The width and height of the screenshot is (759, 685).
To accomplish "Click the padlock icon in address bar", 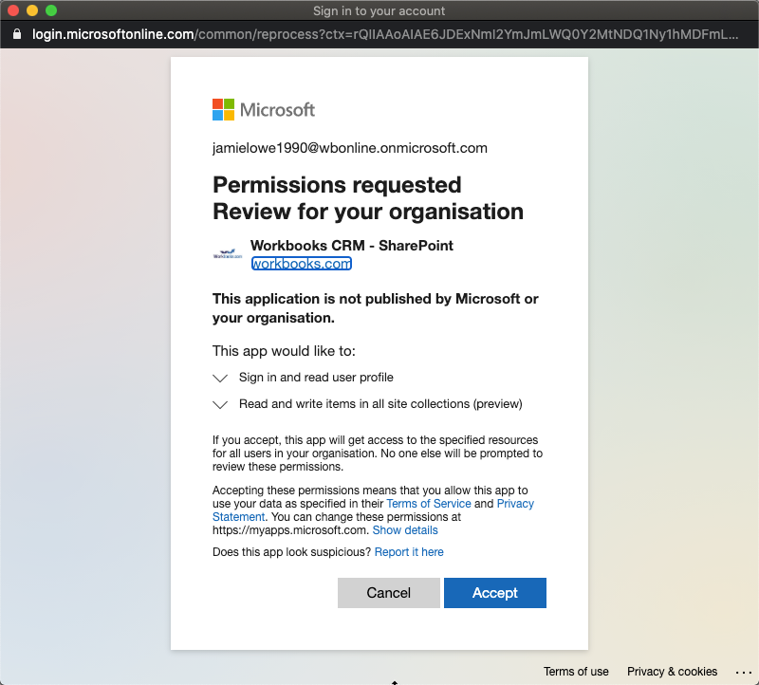I will [17, 34].
